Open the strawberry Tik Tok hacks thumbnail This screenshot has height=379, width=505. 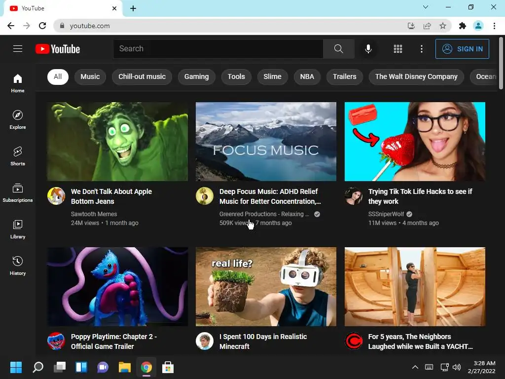pyautogui.click(x=415, y=142)
